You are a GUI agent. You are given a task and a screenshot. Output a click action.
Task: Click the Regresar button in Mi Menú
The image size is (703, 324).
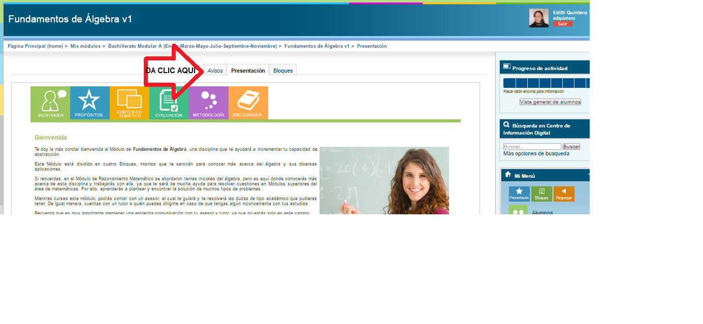564,193
